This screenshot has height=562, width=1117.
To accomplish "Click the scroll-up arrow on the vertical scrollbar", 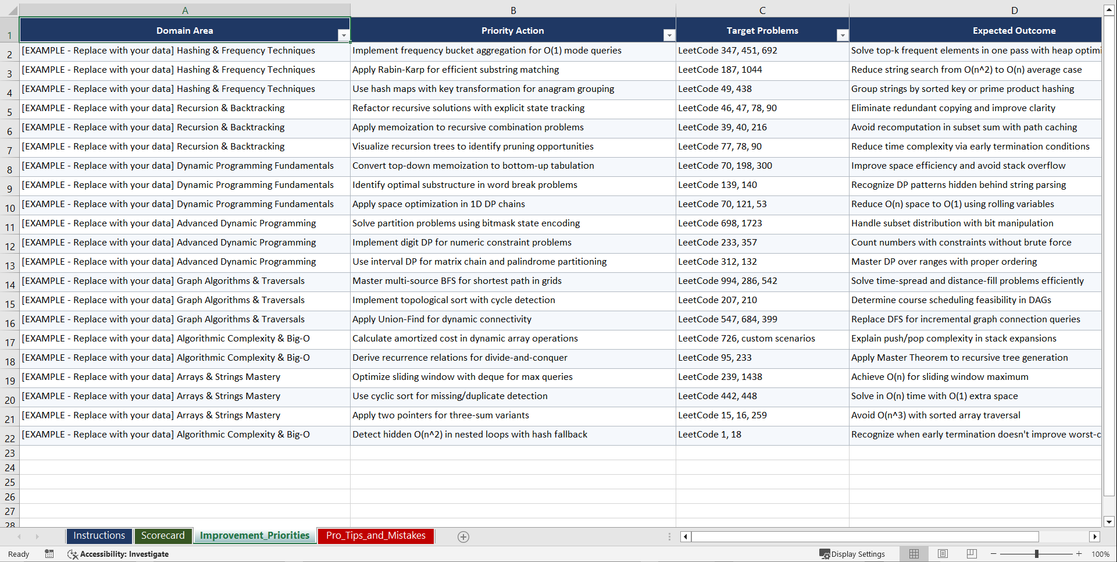I will tap(1109, 9).
